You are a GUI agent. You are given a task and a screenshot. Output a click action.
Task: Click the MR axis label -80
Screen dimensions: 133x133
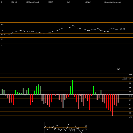(x=130, y=113)
